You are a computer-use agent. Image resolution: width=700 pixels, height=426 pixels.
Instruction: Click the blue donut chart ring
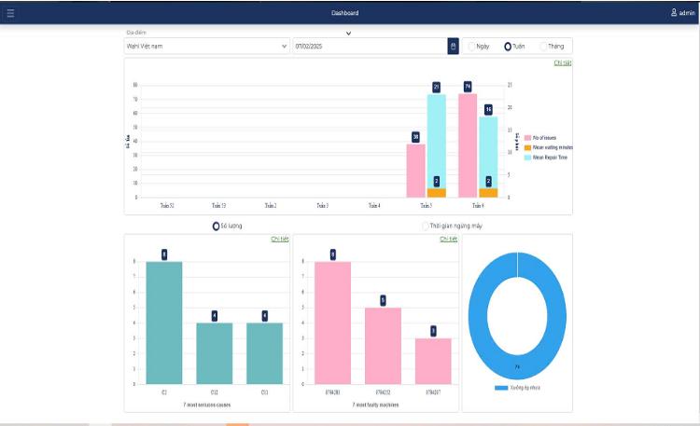click(477, 316)
